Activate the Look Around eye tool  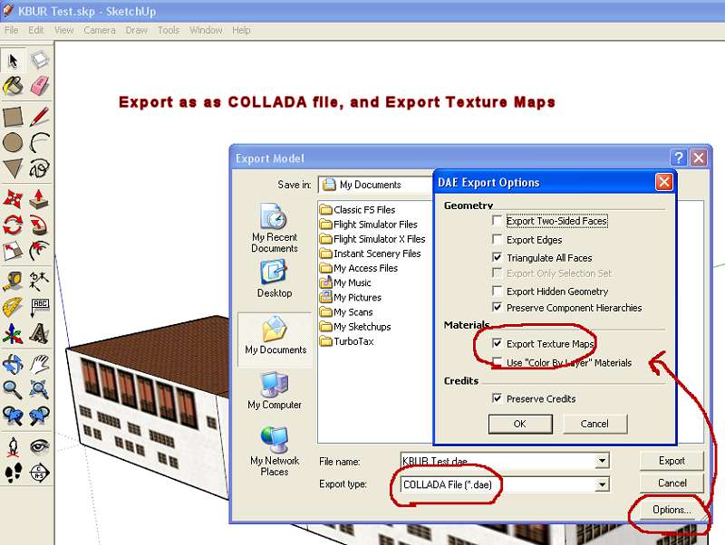coord(39,446)
